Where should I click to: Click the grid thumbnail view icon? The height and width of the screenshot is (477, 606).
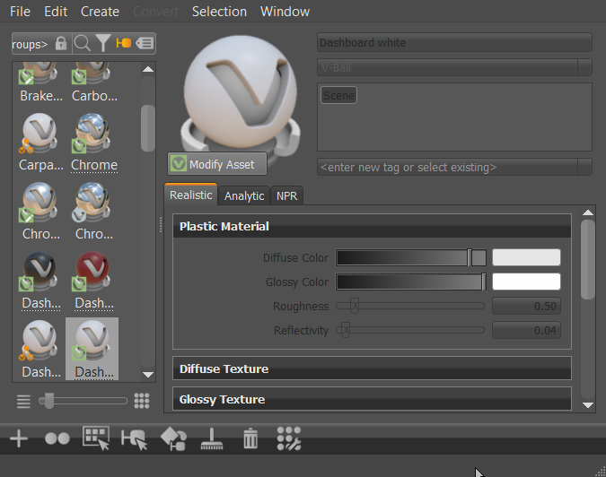(x=142, y=401)
